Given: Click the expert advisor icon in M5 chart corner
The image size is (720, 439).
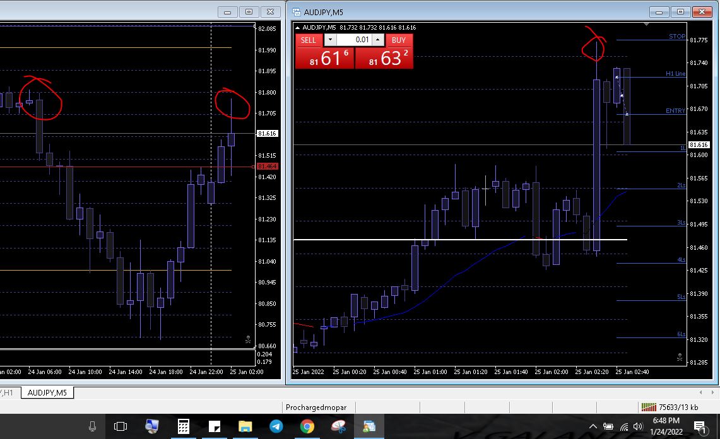Looking at the screenshot, I should pyautogui.click(x=680, y=357).
